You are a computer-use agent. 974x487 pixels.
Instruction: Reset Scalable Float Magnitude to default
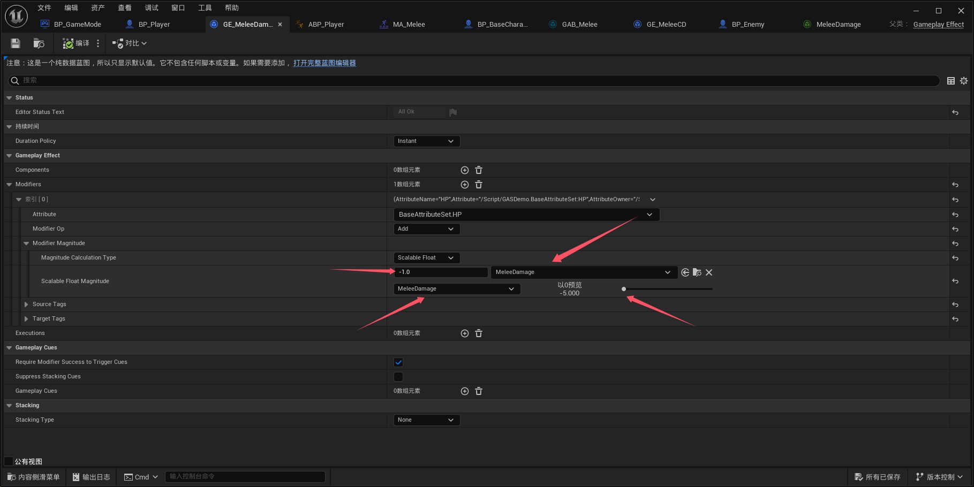tap(955, 281)
